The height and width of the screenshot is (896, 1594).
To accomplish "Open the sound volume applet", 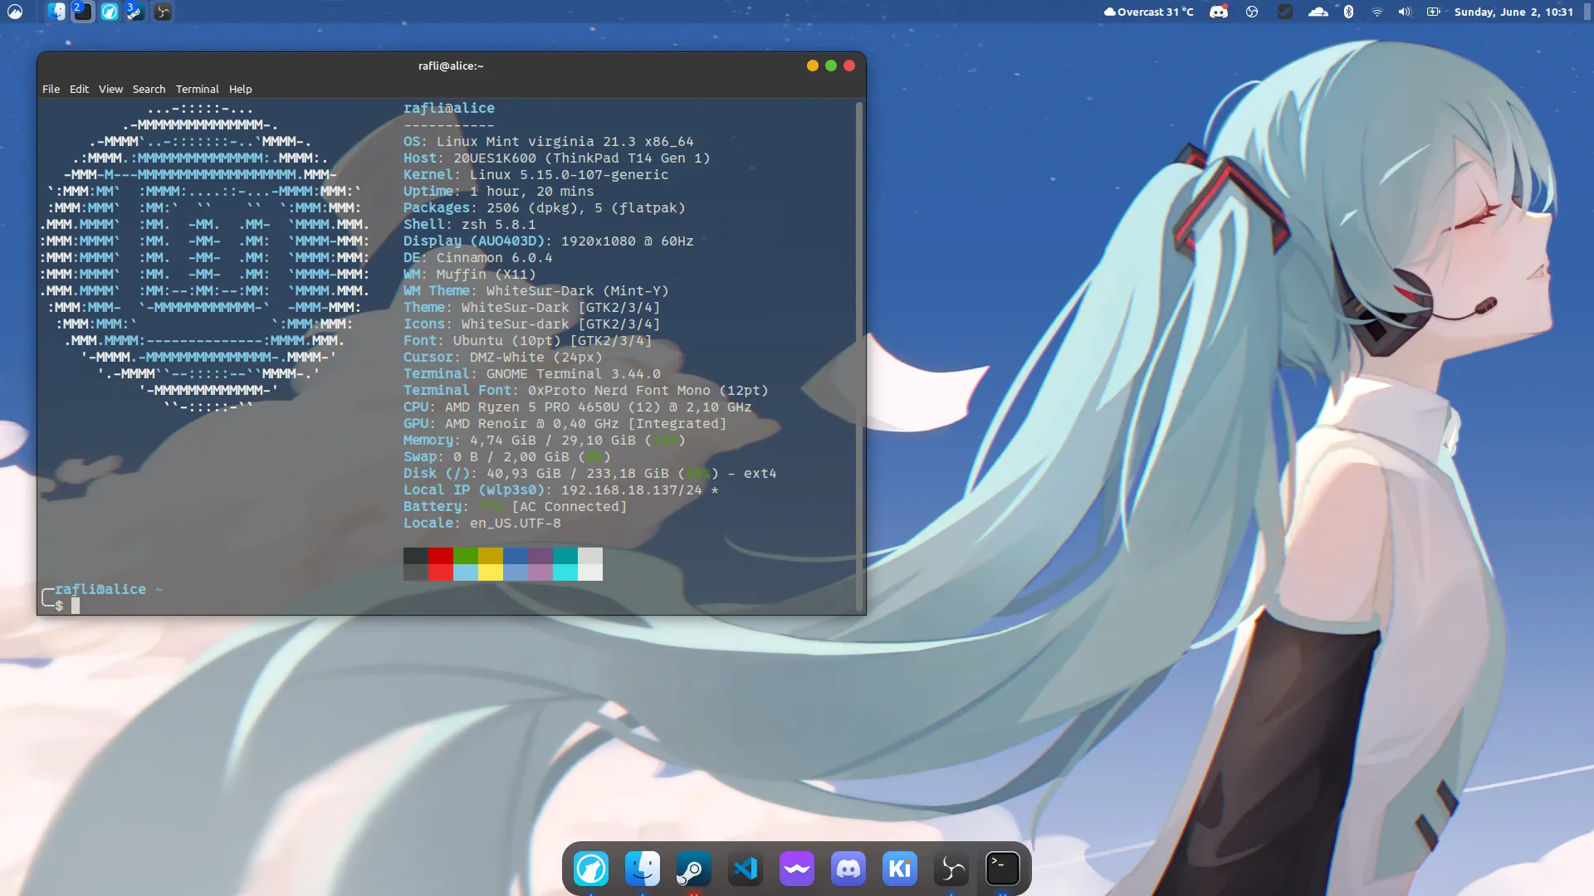I will pyautogui.click(x=1405, y=12).
